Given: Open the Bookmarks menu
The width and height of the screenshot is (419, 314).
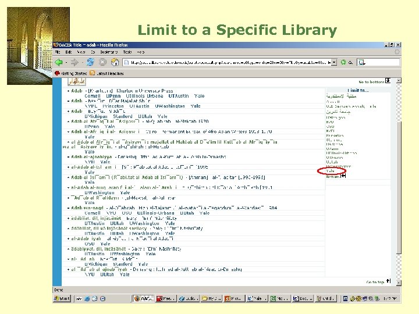Looking at the screenshot, I should coord(109,52).
